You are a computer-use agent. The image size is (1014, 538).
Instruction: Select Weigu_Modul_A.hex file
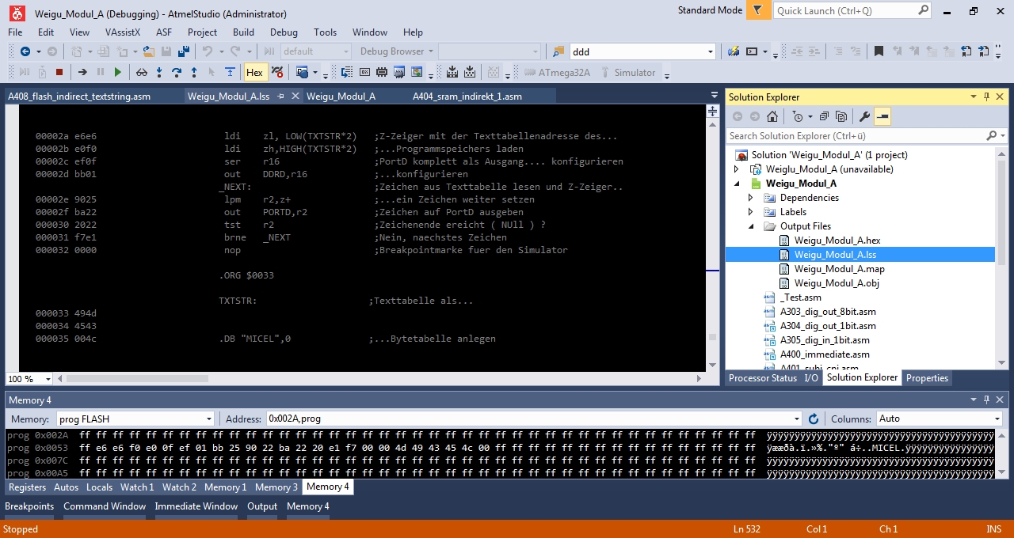837,241
